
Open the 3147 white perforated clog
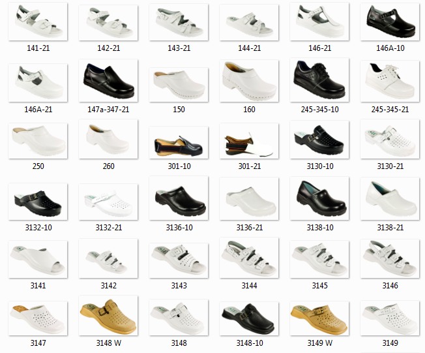coord(38,318)
